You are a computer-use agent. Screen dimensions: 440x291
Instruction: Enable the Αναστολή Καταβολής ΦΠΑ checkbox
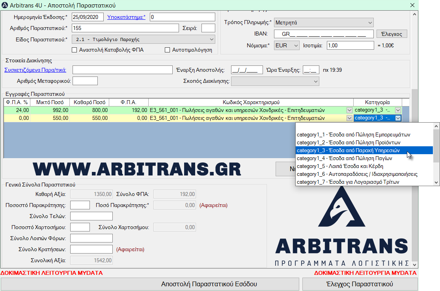pos(75,50)
